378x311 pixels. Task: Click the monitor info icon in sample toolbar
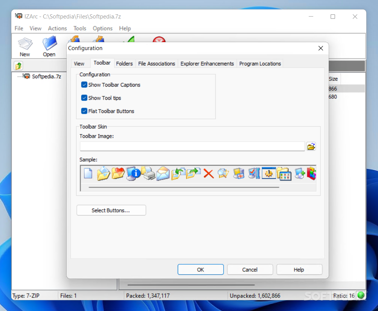pyautogui.click(x=133, y=174)
